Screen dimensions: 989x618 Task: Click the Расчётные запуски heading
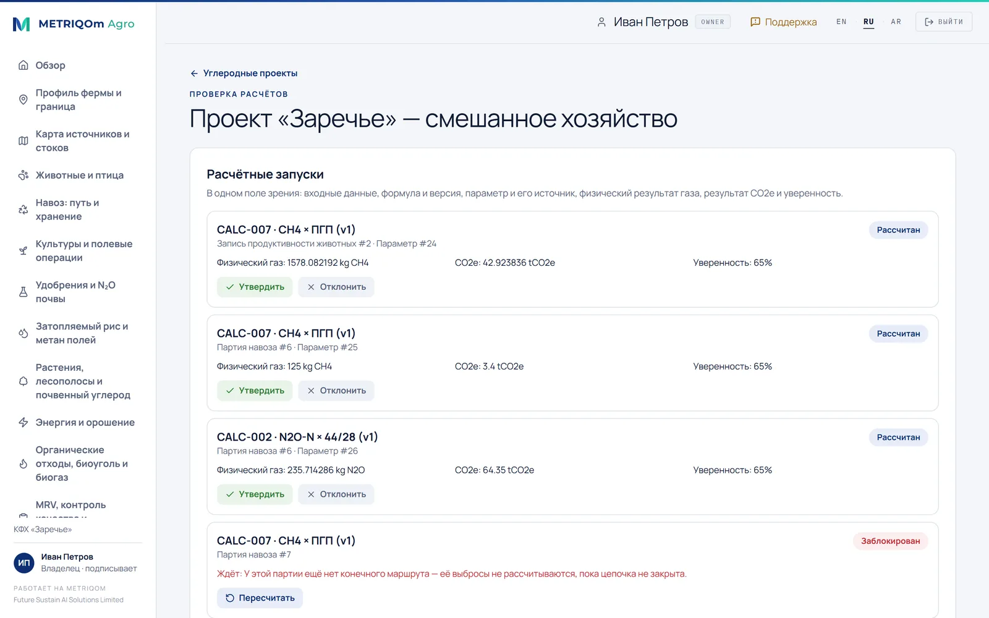[265, 175]
